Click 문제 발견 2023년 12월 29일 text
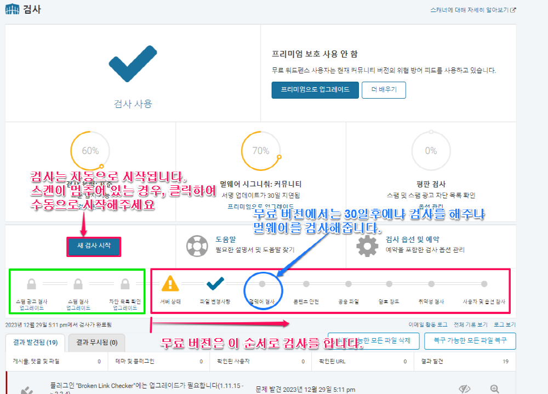 (x=305, y=390)
